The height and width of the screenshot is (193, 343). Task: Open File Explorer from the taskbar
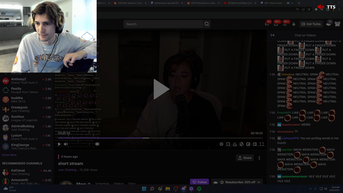(x=168, y=189)
